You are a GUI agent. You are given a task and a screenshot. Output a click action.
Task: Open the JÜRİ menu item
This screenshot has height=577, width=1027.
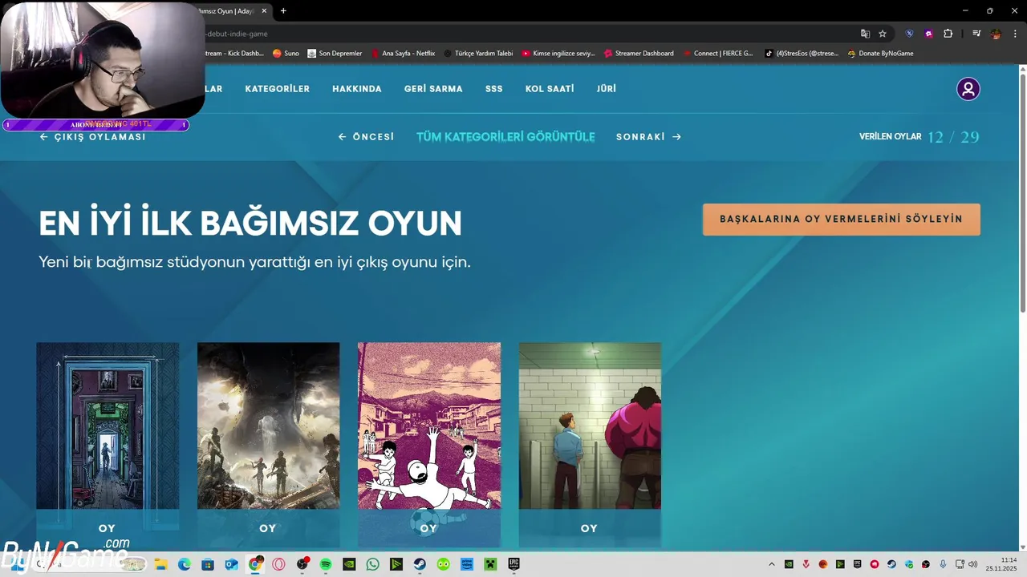[x=607, y=89]
